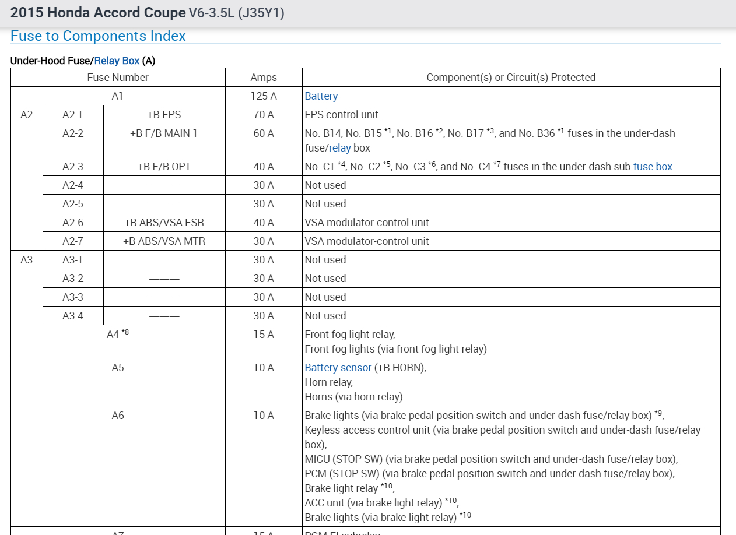Open the Battery link in row A1

pos(321,96)
